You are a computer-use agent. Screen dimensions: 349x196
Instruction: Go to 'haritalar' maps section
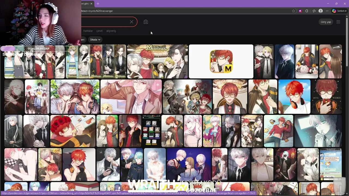88,31
